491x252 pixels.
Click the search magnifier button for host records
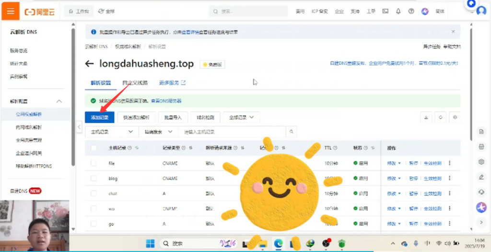[291, 132]
